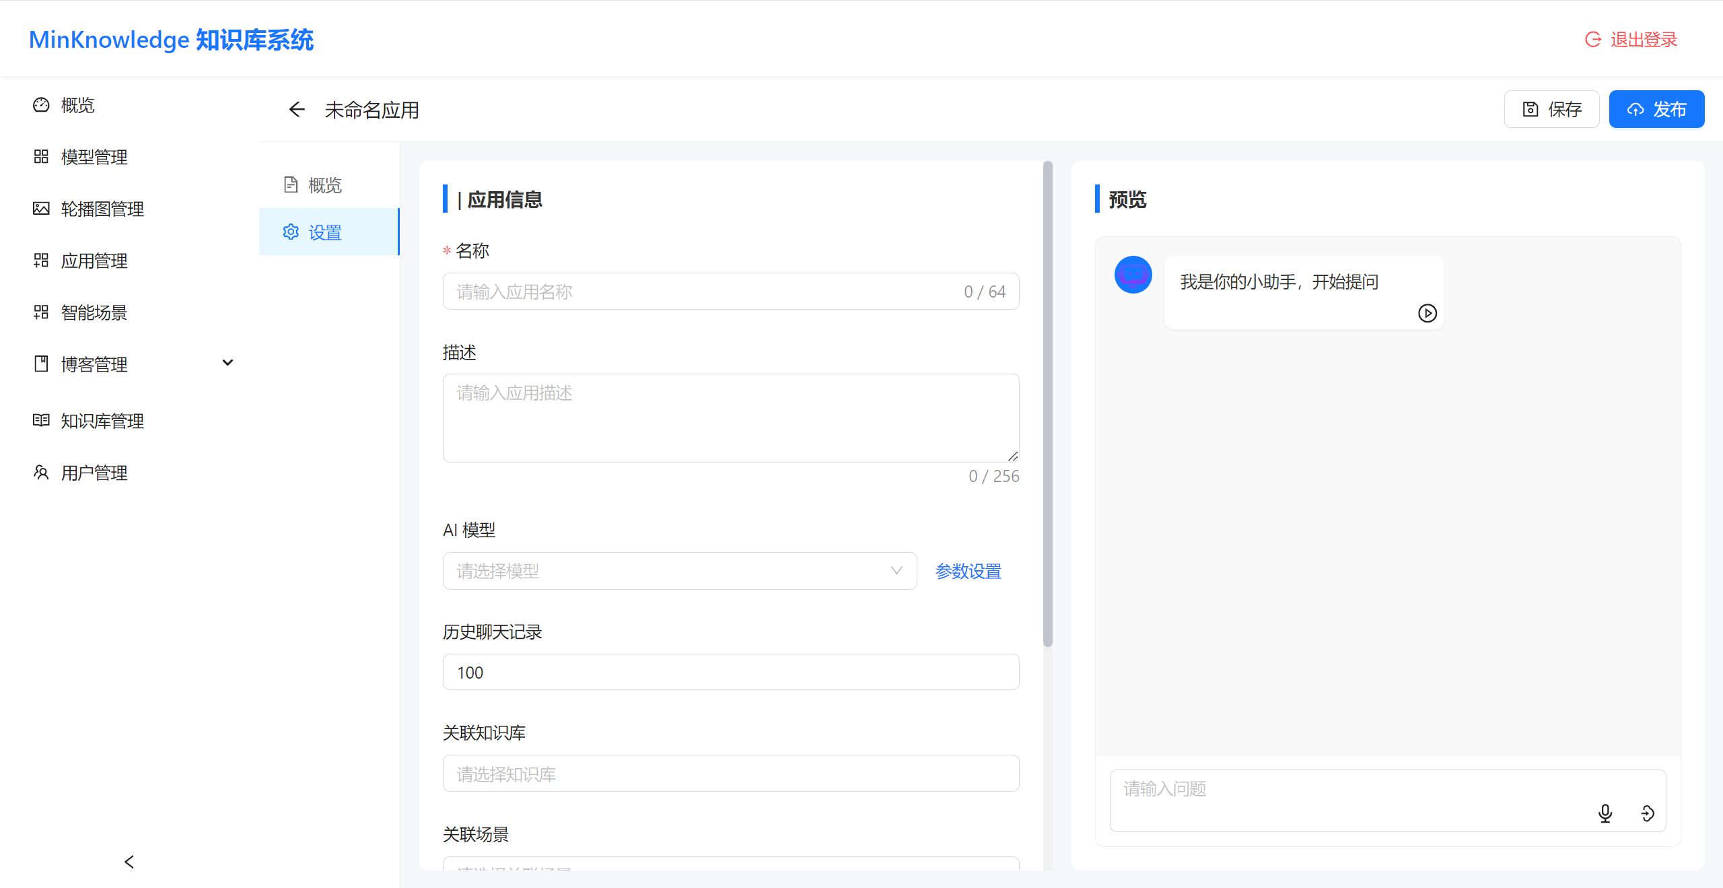Image resolution: width=1723 pixels, height=888 pixels.
Task: Expand the 博客管理 menu section
Action: click(x=227, y=363)
